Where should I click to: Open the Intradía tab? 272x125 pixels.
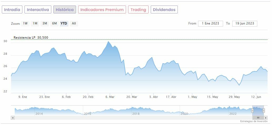[x=12, y=10]
